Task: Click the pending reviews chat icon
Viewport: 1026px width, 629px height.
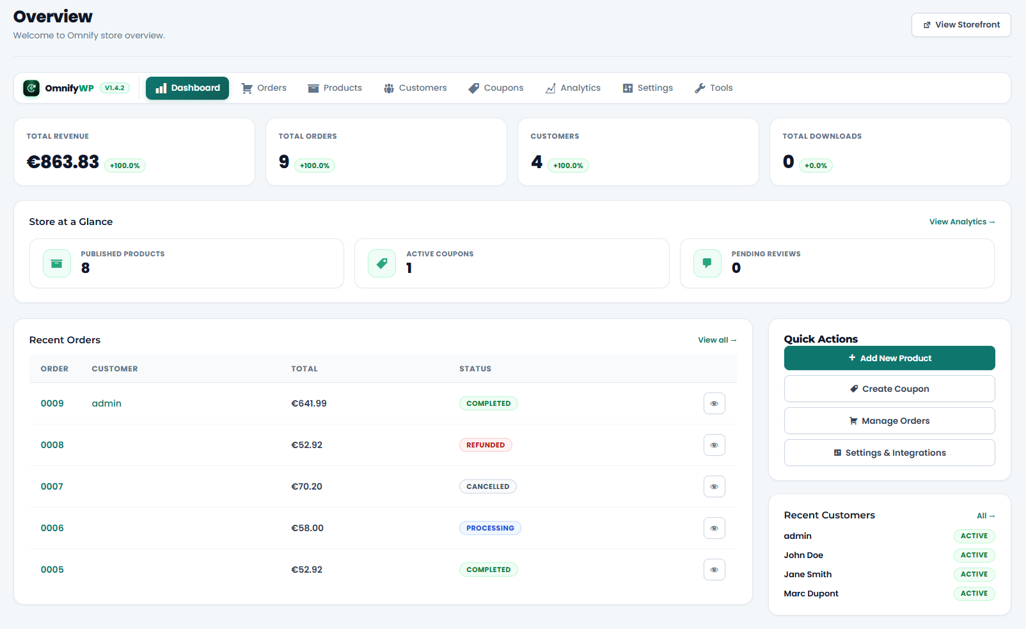Action: point(707,263)
